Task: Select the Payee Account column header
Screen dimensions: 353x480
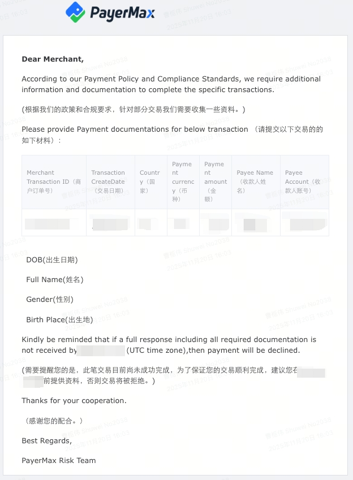Action: click(304, 181)
